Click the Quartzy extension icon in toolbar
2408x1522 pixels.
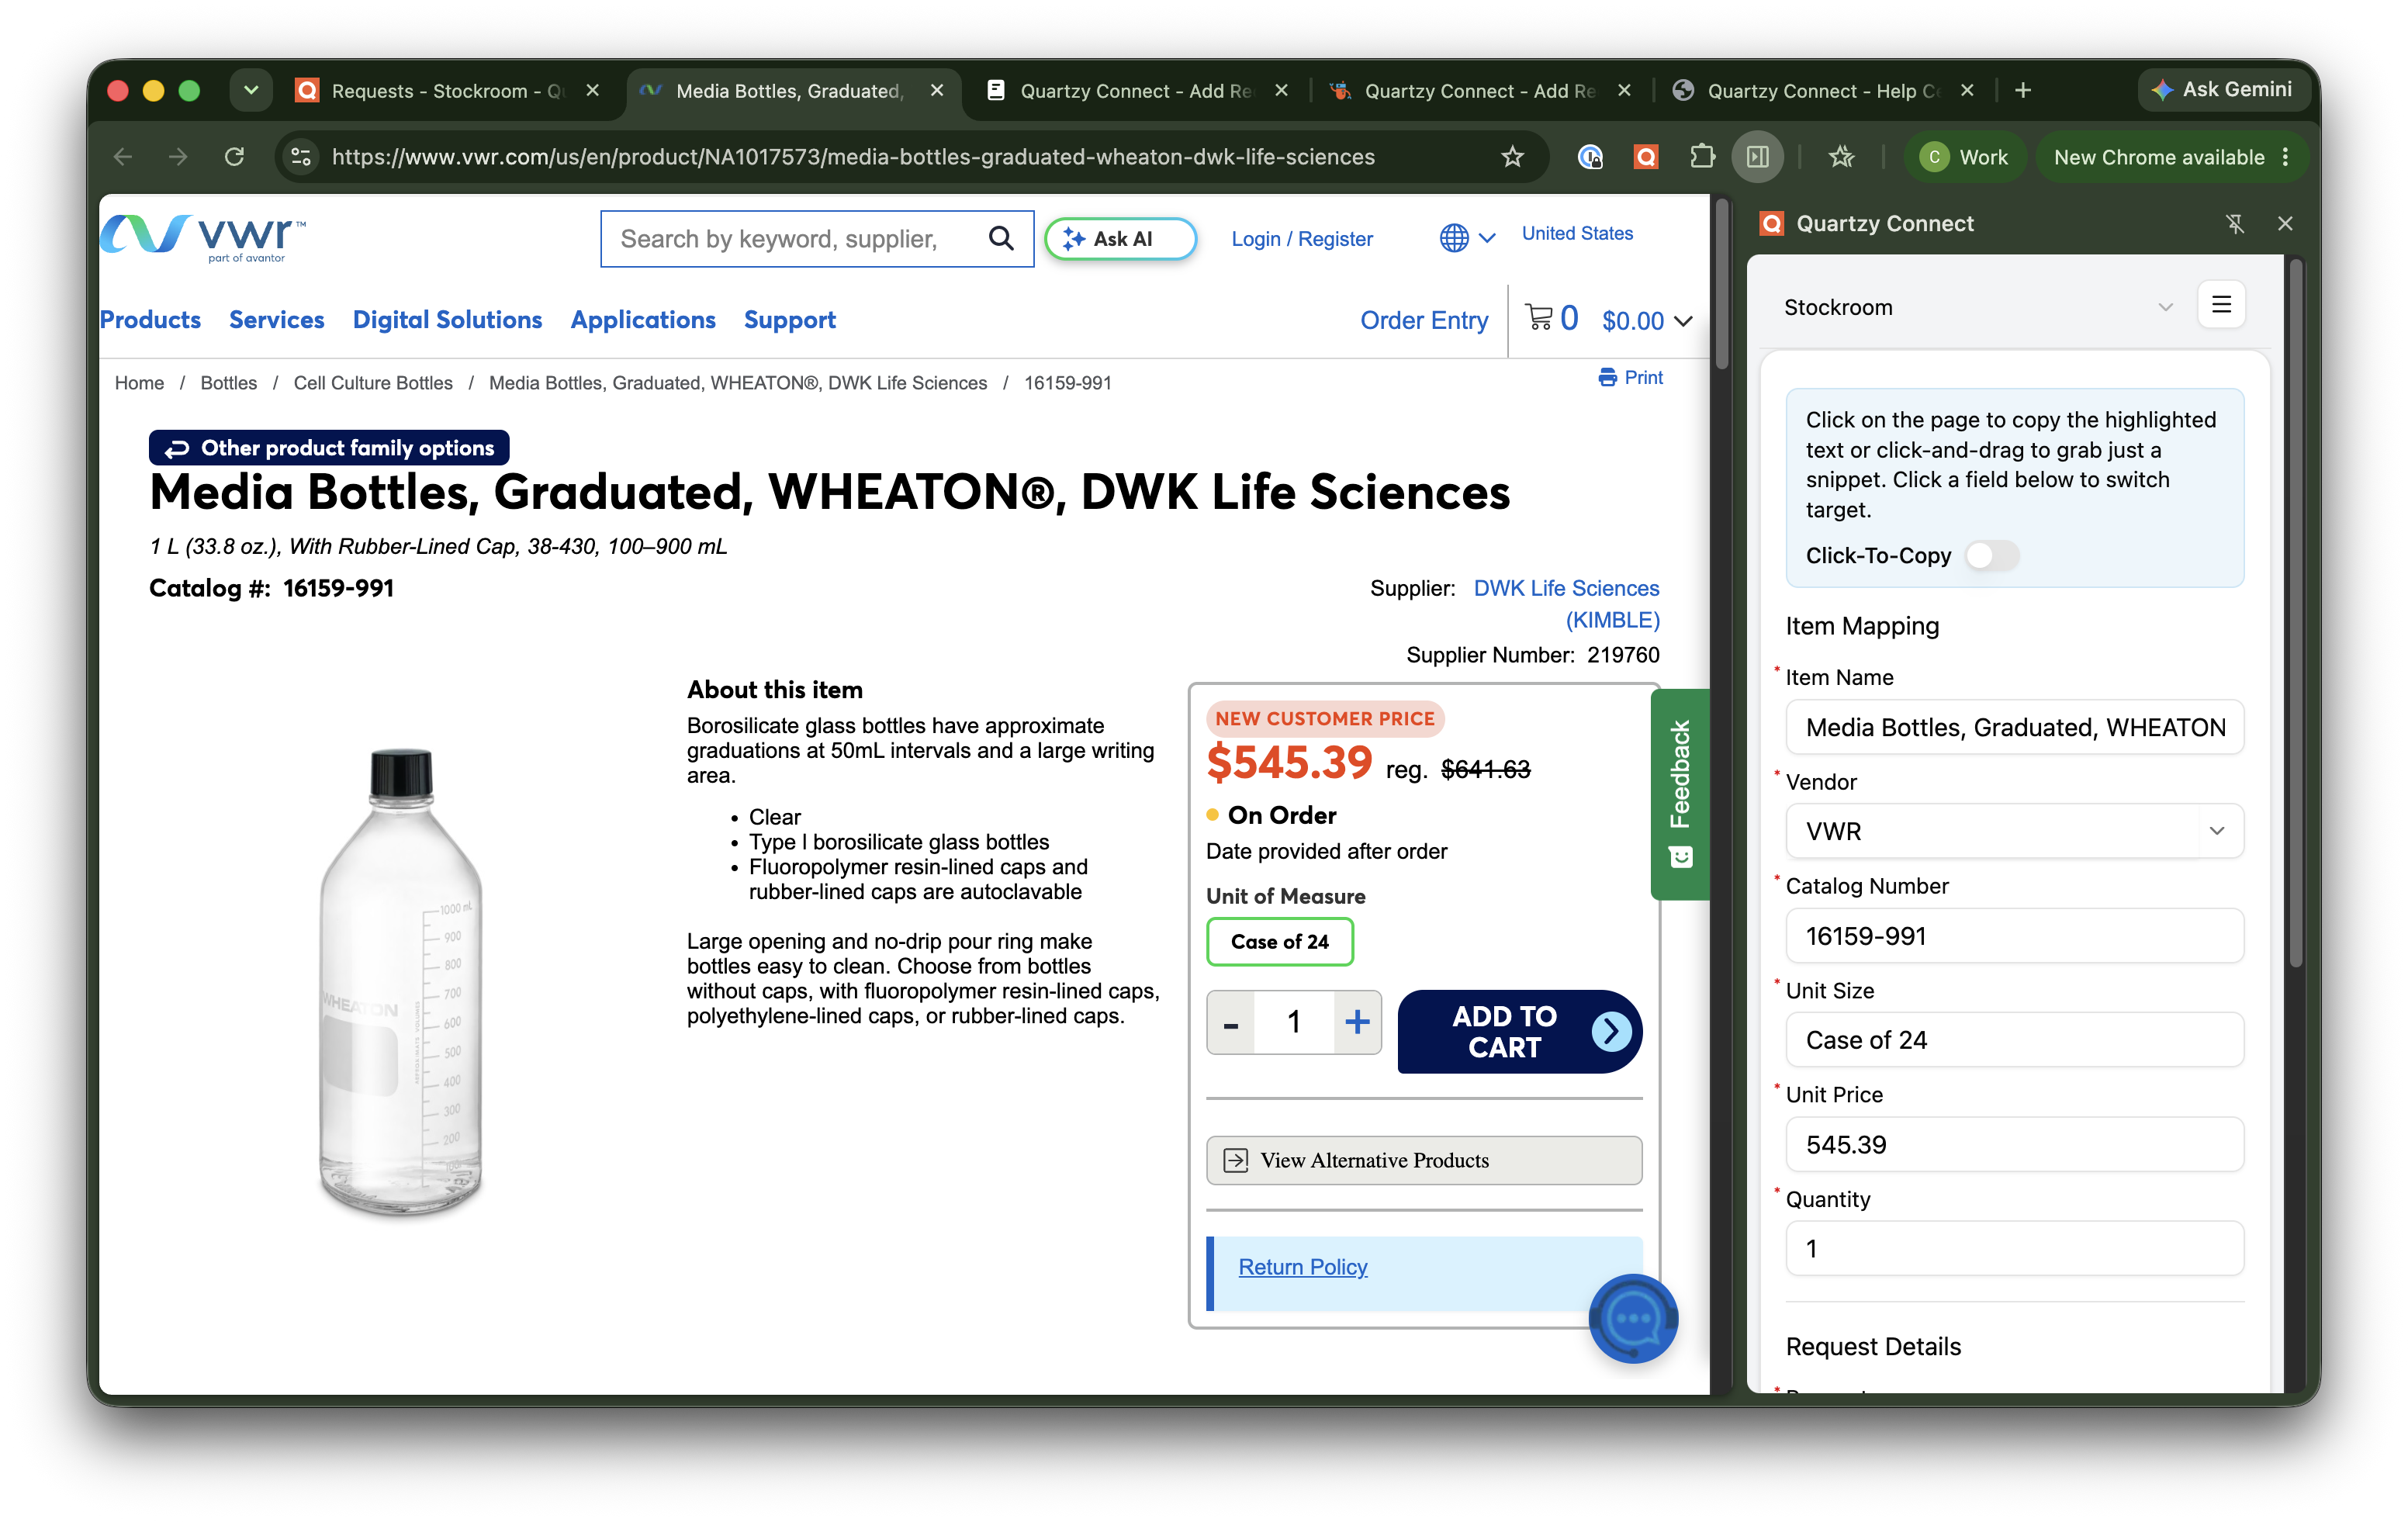1646,157
